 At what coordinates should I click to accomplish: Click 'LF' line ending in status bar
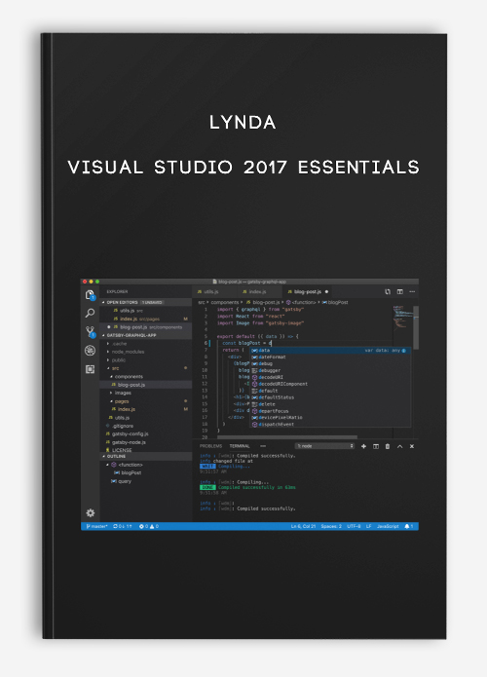369,526
